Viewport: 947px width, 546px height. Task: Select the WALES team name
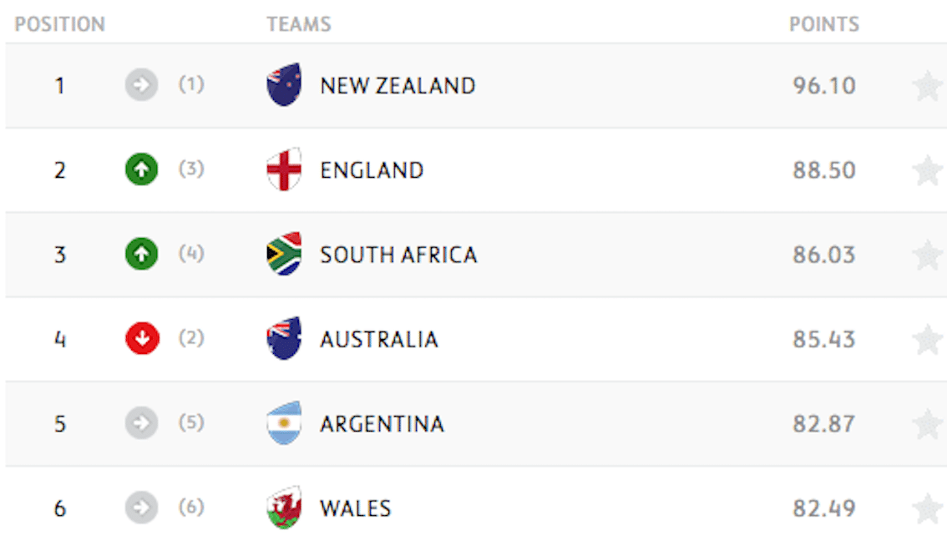(356, 508)
